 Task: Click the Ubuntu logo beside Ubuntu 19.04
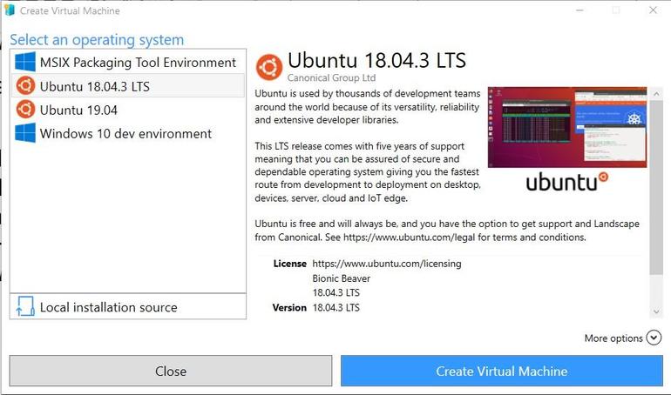25,110
